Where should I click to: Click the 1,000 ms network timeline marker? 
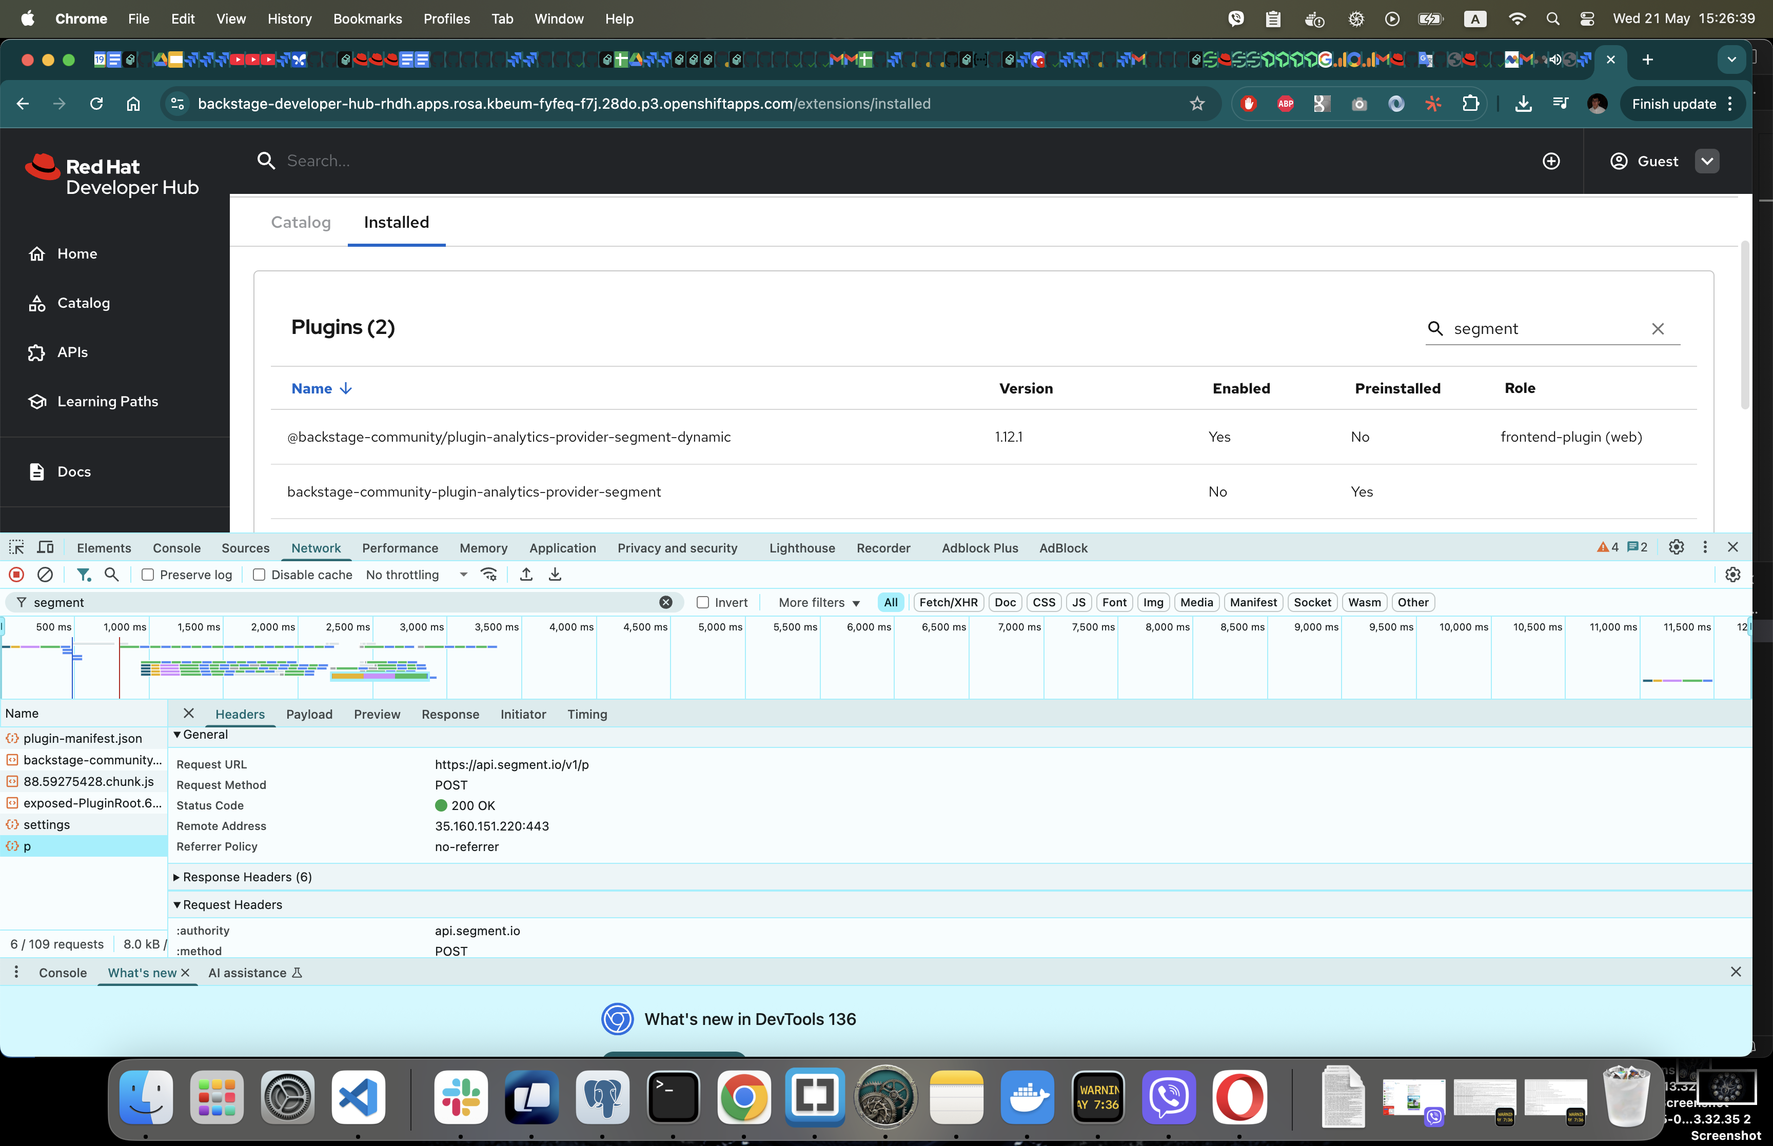[124, 626]
